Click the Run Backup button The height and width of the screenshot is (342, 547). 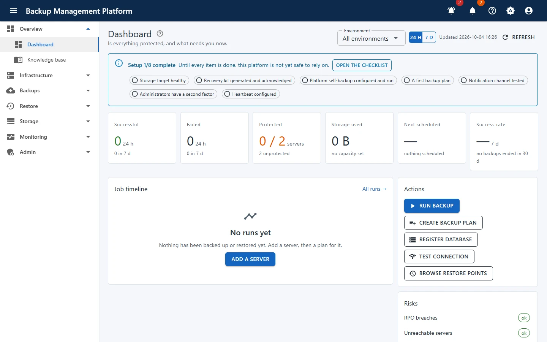[432, 206]
